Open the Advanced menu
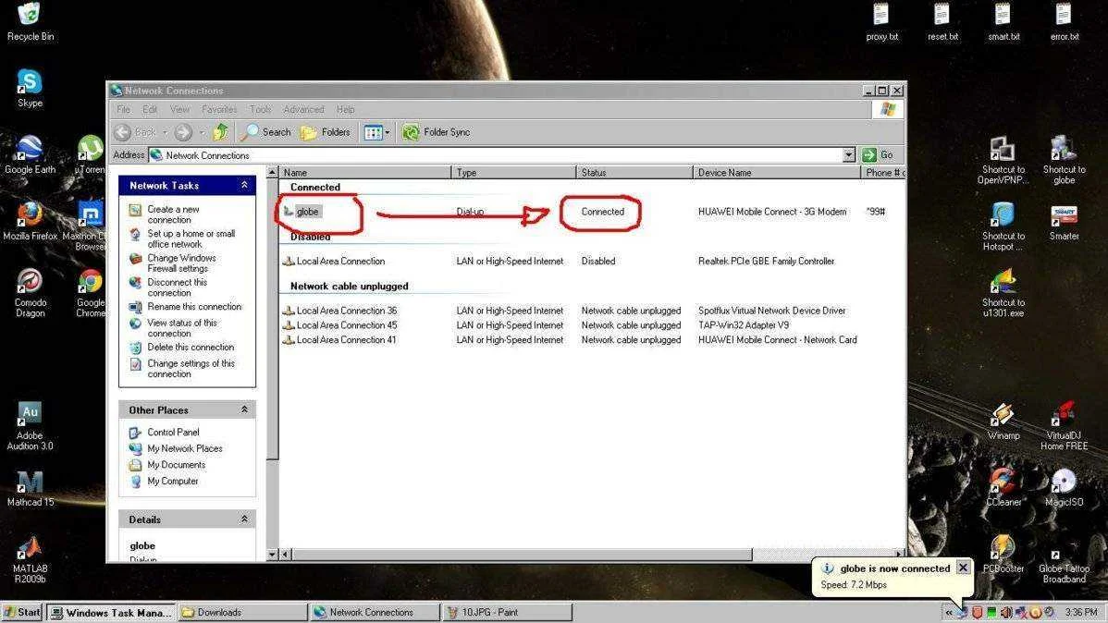Screen dimensions: 1108x623 click(x=304, y=109)
